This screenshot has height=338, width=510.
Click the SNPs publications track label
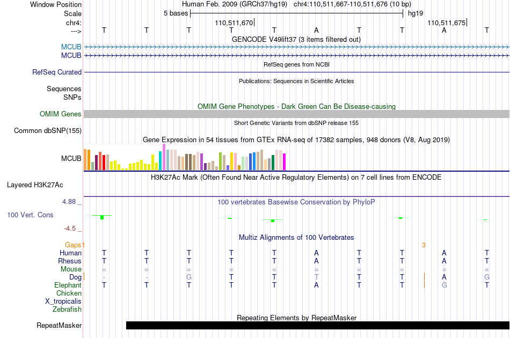point(72,97)
